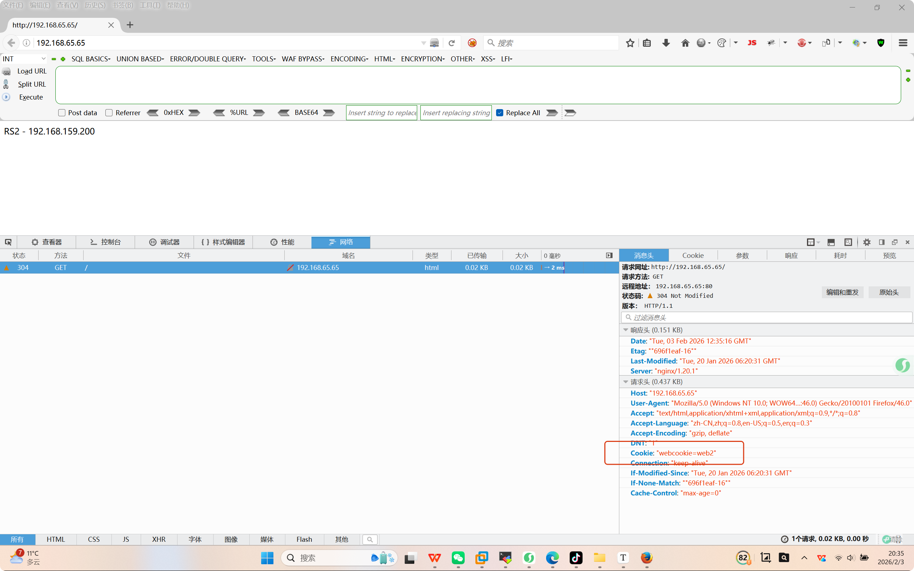The height and width of the screenshot is (571, 914).
Task: Click the 过滤消息头 filter field
Action: pos(768,318)
